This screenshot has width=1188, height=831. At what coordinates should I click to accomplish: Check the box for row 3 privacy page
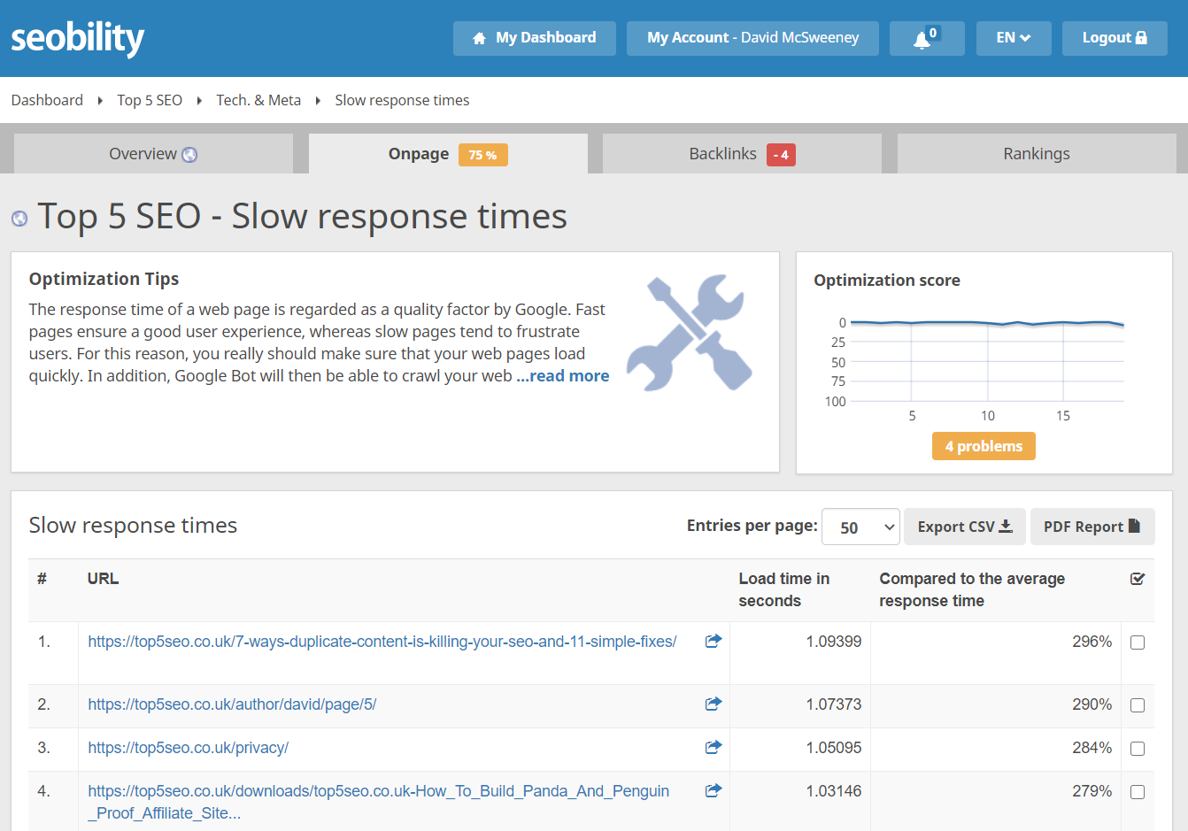point(1138,749)
